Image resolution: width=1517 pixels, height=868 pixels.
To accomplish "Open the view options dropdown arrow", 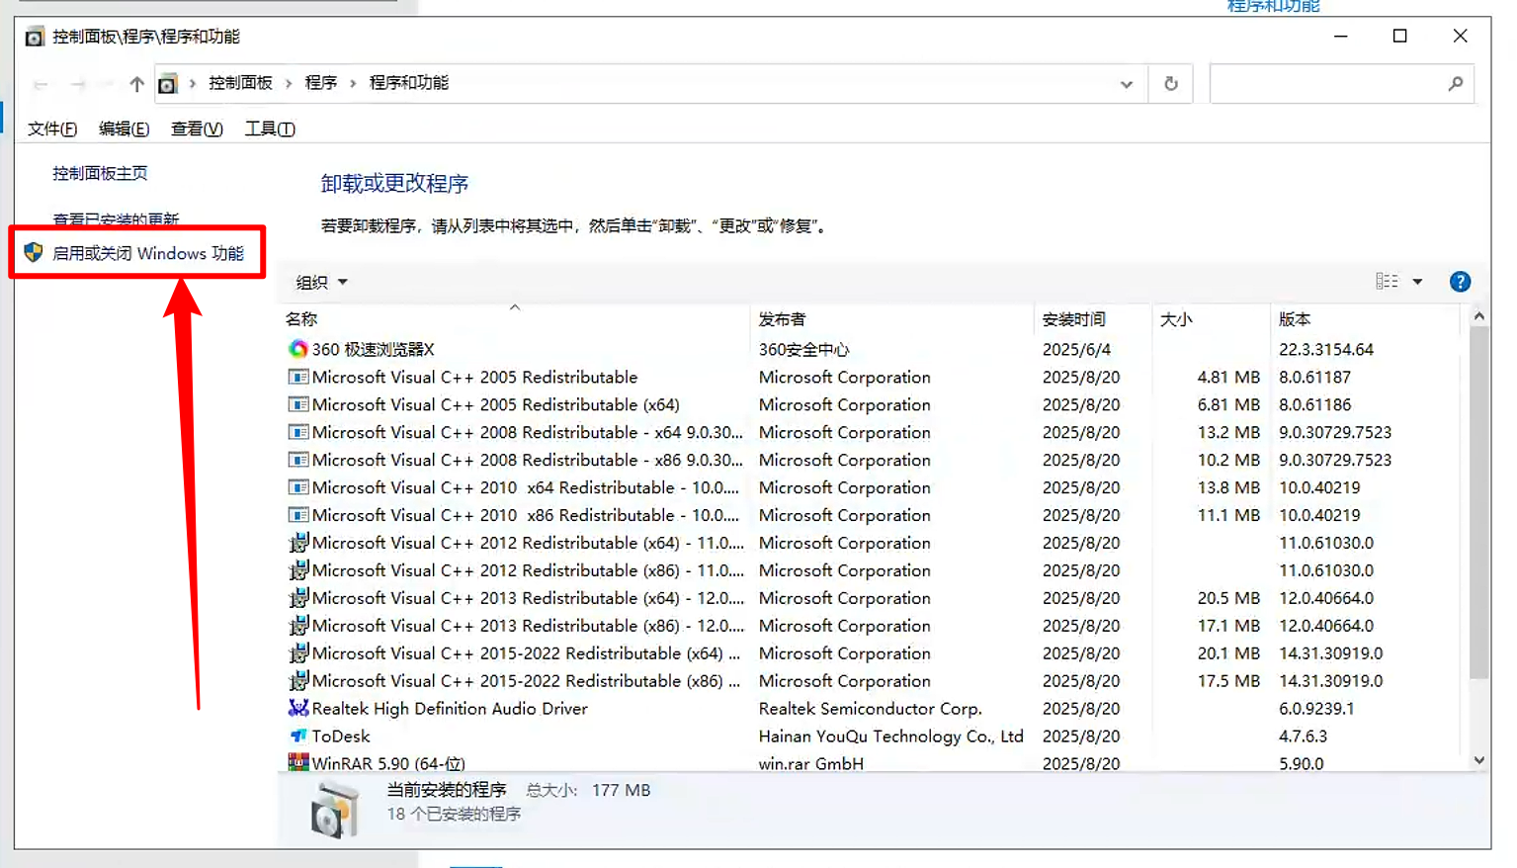I will pos(1417,282).
